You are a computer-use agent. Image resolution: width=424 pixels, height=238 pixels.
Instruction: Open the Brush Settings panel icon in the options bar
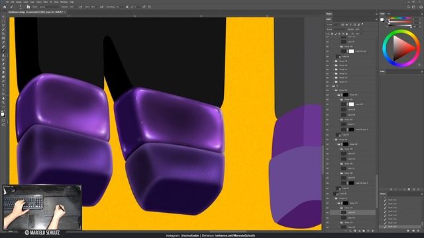(28, 7)
